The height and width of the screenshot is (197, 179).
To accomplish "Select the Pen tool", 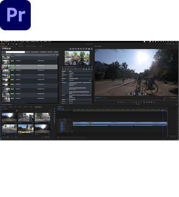I will 55,118.
